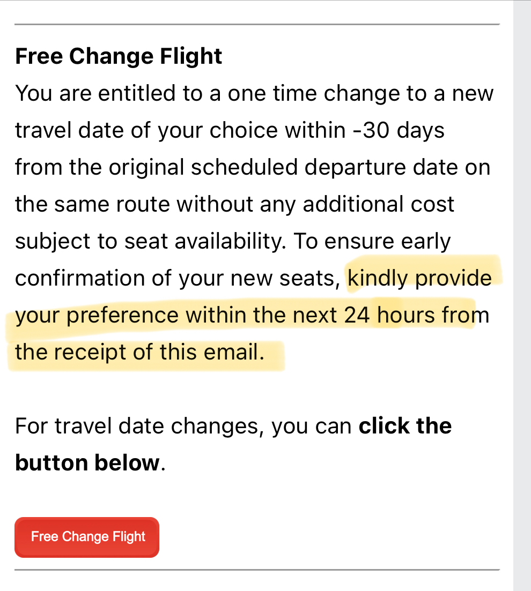Click the 'confirmation of your new seats' text
This screenshot has width=531, height=591.
178,279
